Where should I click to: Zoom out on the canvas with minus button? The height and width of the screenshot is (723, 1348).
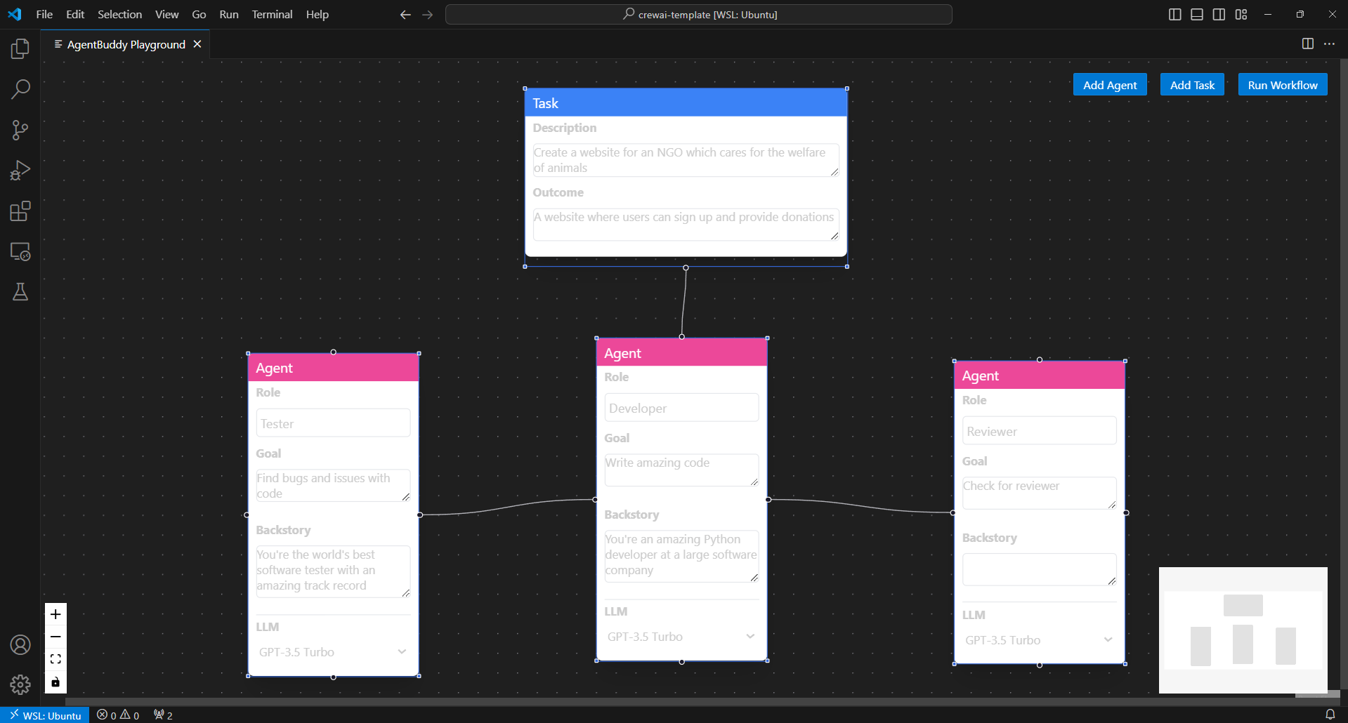55,637
